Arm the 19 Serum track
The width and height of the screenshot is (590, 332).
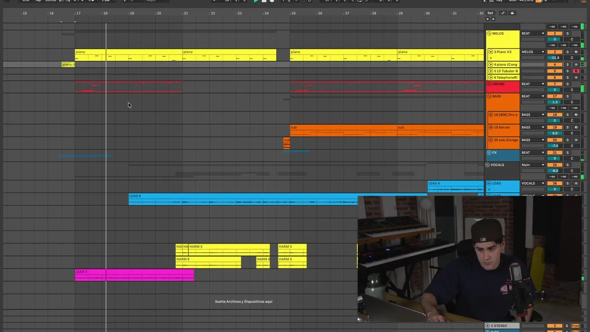tap(576, 127)
